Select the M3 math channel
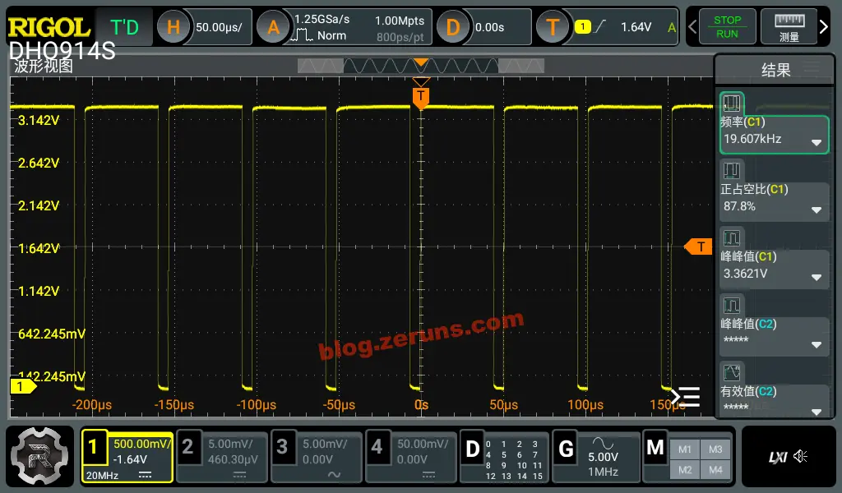 [715, 449]
